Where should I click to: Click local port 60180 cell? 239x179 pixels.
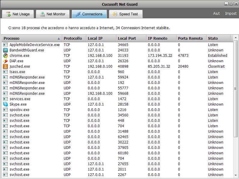click(123, 153)
